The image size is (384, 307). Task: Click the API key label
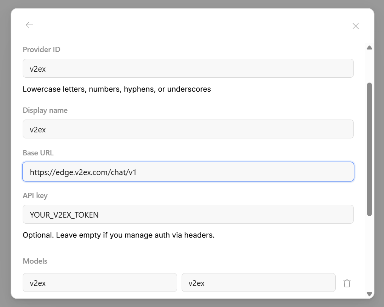tap(35, 196)
